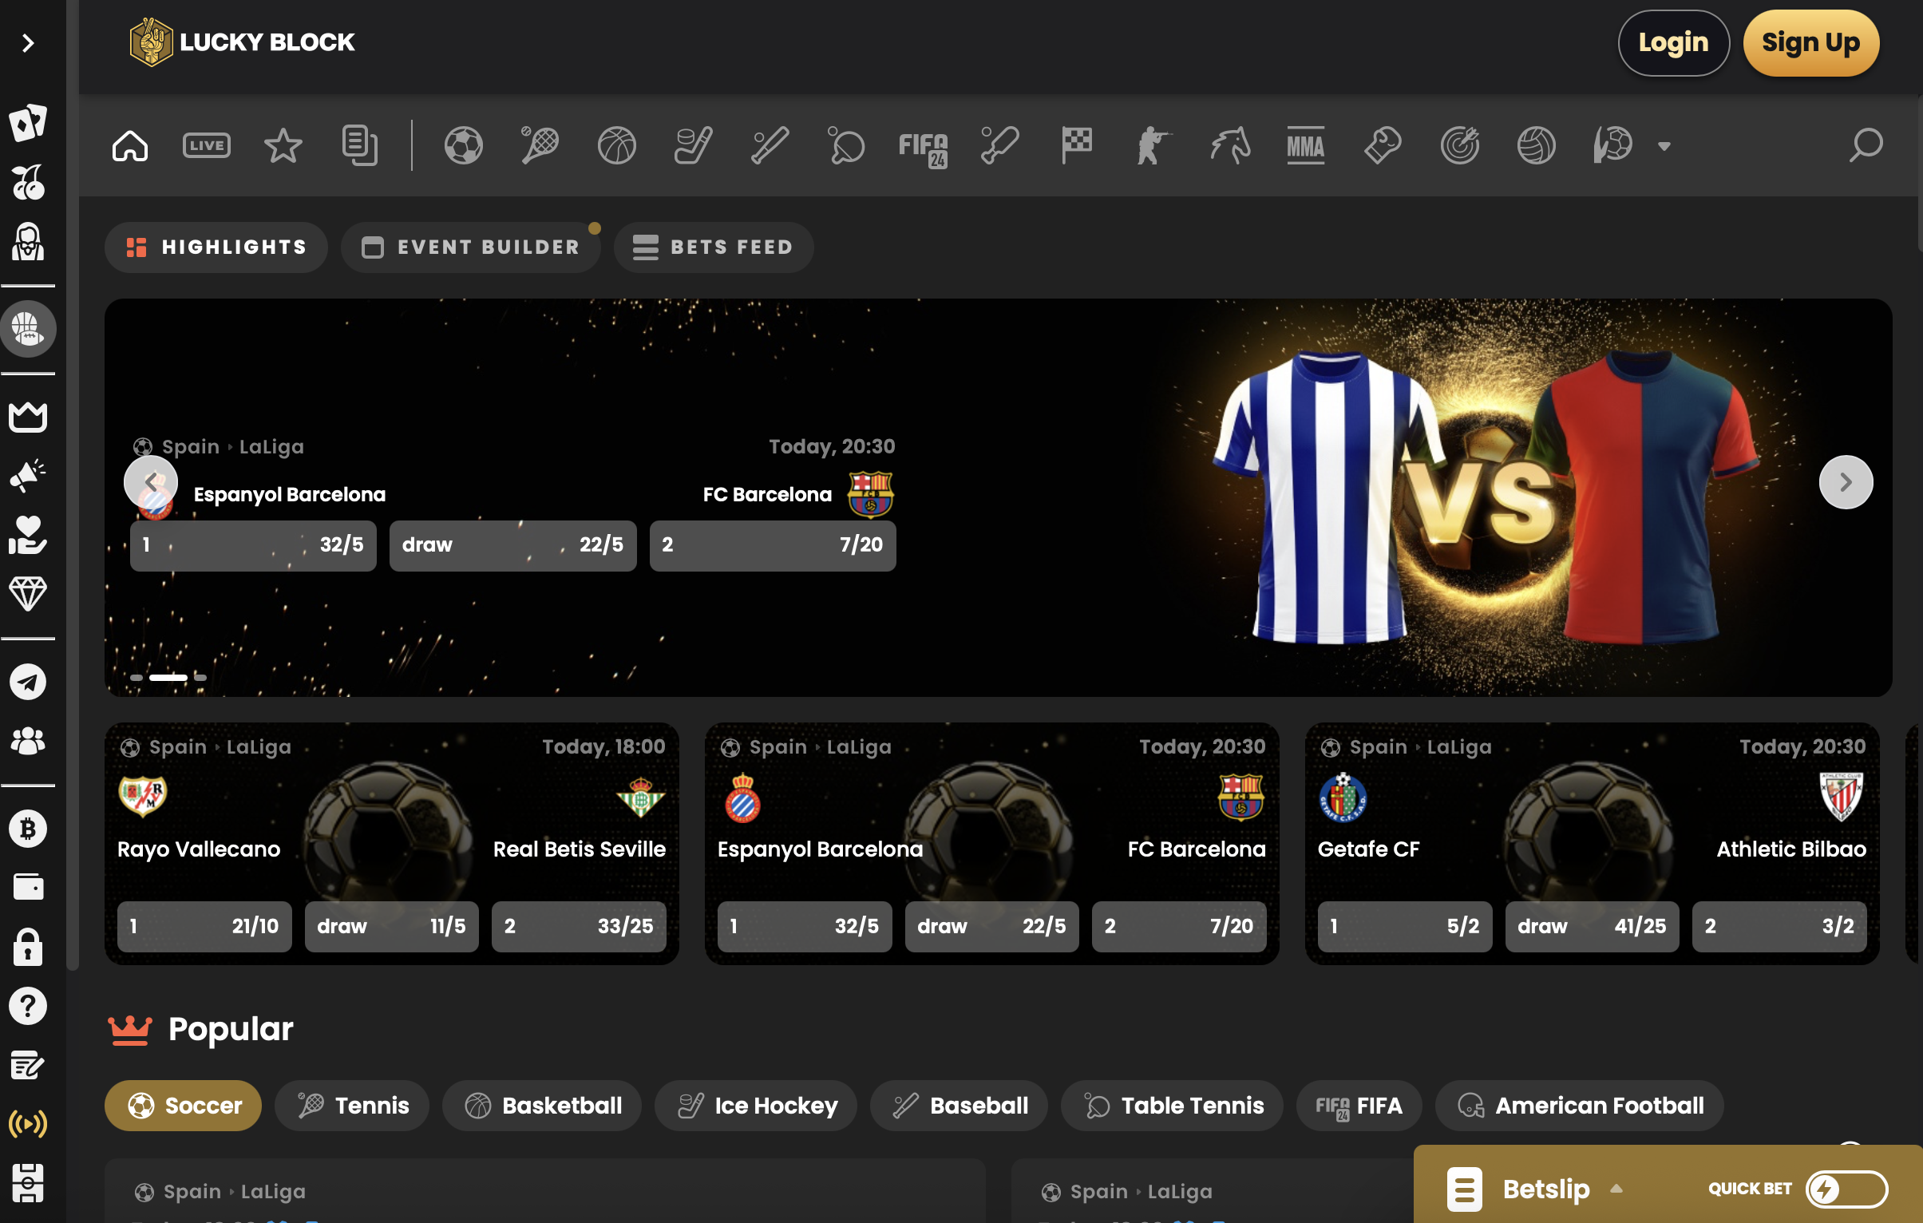
Task: Click the Sign Up button
Action: [x=1810, y=42]
